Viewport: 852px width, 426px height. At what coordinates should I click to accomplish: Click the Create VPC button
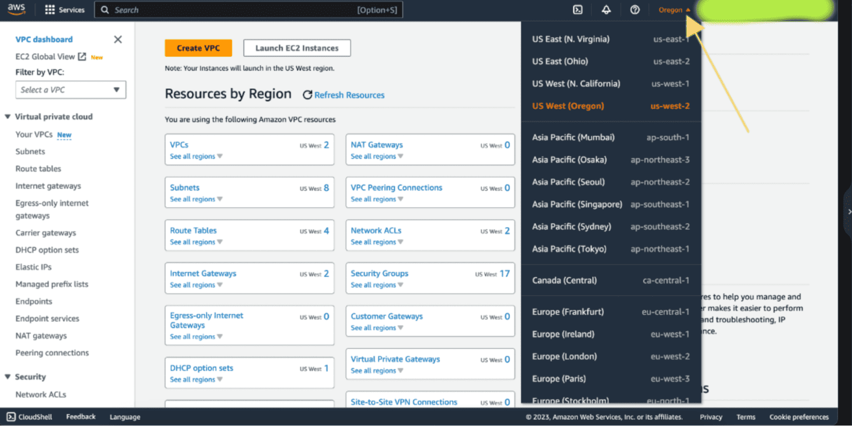click(x=198, y=48)
